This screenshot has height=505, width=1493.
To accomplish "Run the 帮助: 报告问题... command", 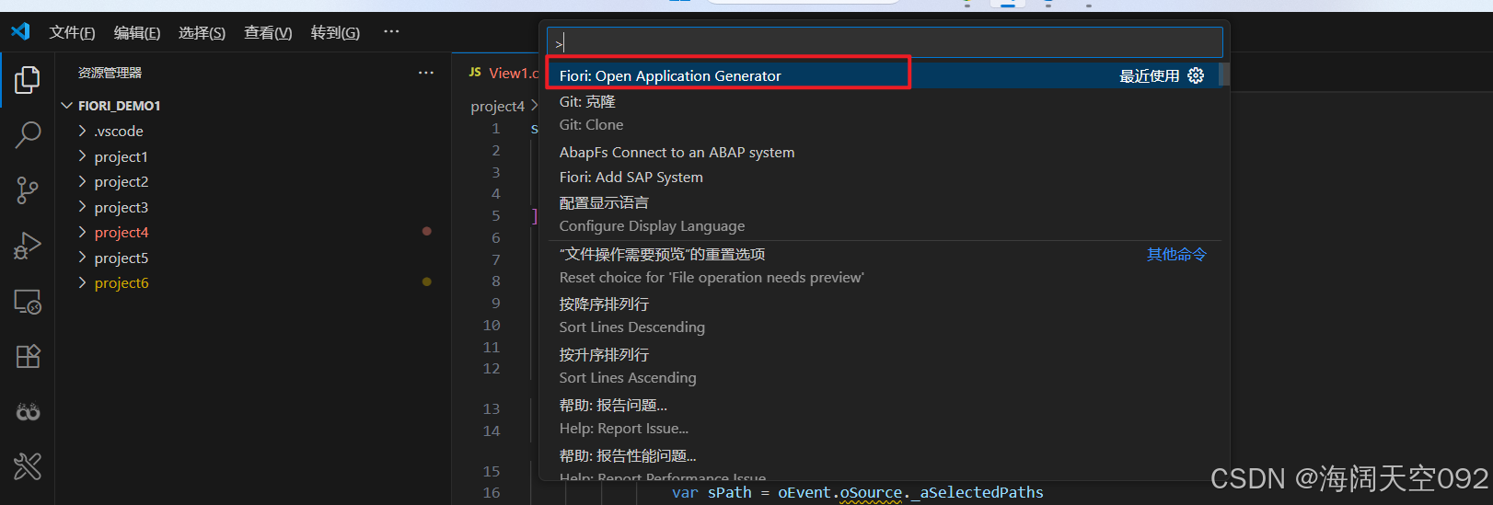I will coord(883,417).
